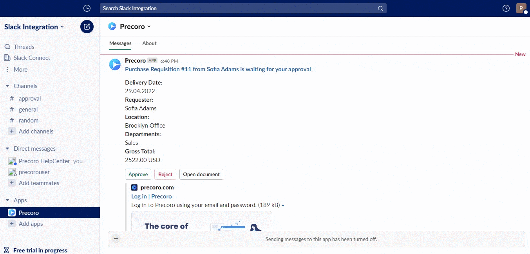
Task: Click Free trial in progress
Action: click(40, 250)
